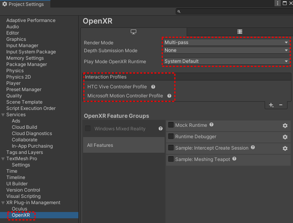The image size is (293, 223).
Task: Open Microsoft Motion Controller Profile help icon
Action: (x=169, y=96)
